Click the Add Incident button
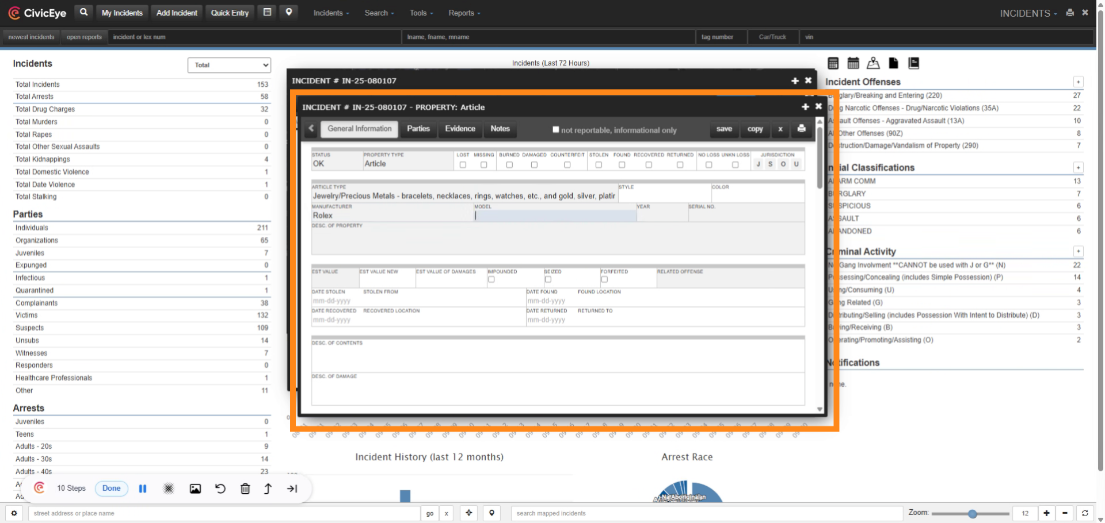The width and height of the screenshot is (1105, 523). tap(177, 13)
